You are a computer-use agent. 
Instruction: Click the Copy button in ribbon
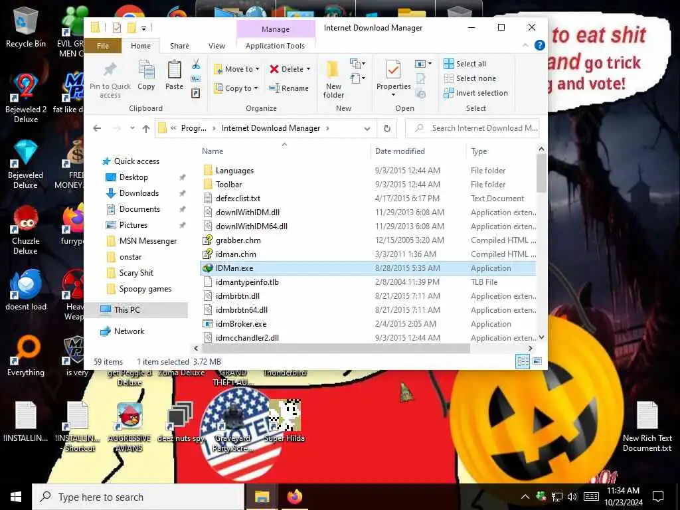pyautogui.click(x=146, y=75)
